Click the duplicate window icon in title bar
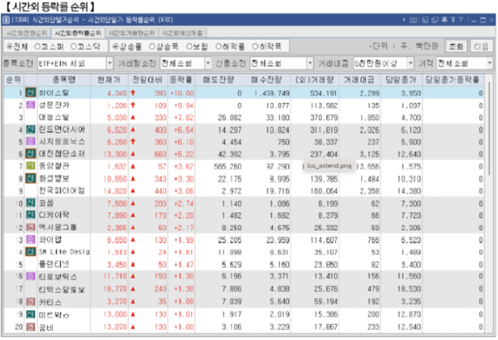The height and width of the screenshot is (340, 498). pyautogui.click(x=435, y=20)
